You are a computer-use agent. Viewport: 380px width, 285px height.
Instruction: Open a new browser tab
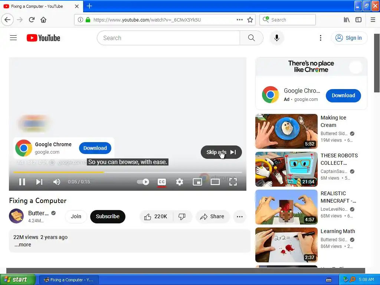point(89,6)
